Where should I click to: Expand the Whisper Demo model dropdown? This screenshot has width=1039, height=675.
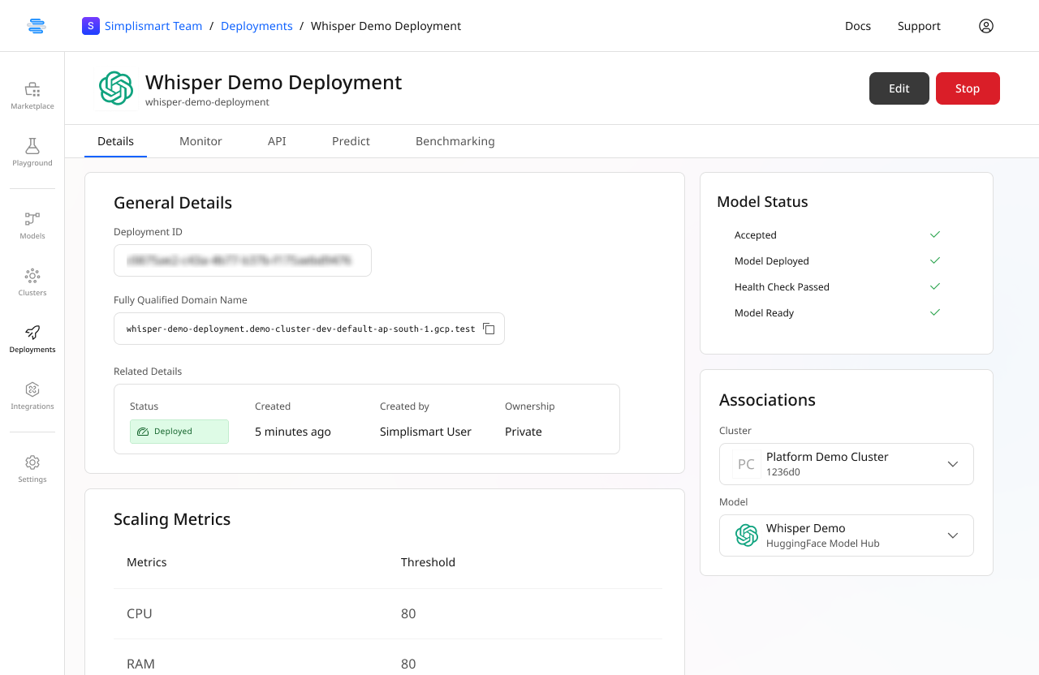tap(953, 535)
